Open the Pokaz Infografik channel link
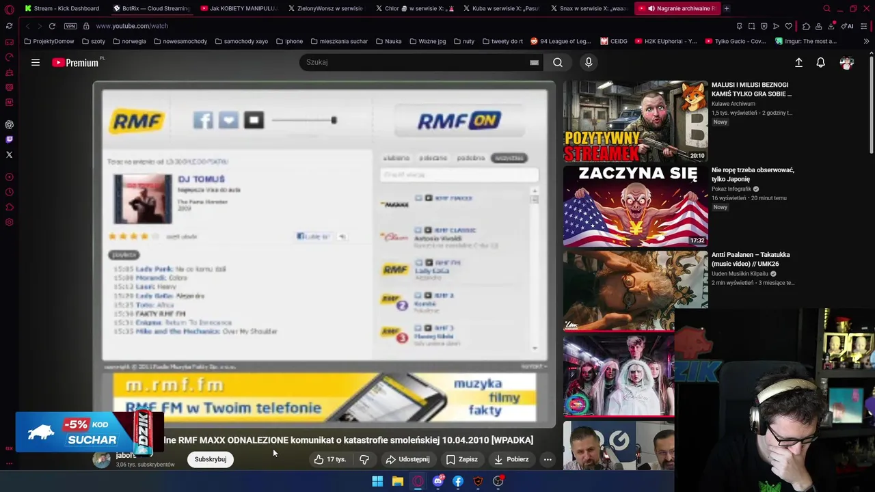 (x=731, y=189)
